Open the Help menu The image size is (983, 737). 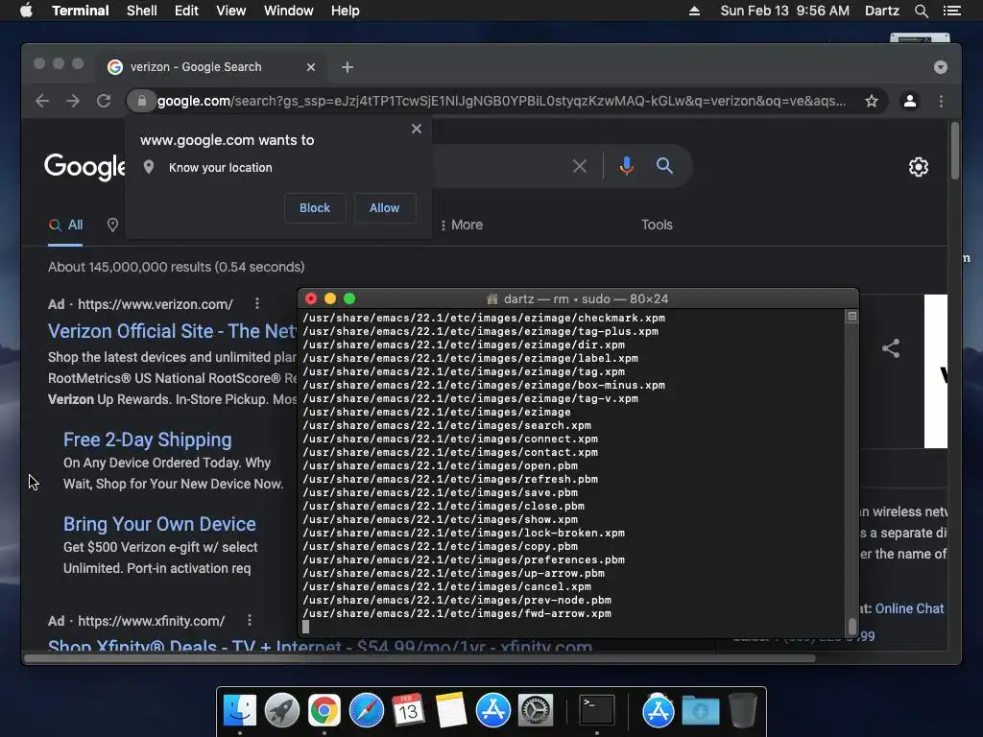point(346,11)
